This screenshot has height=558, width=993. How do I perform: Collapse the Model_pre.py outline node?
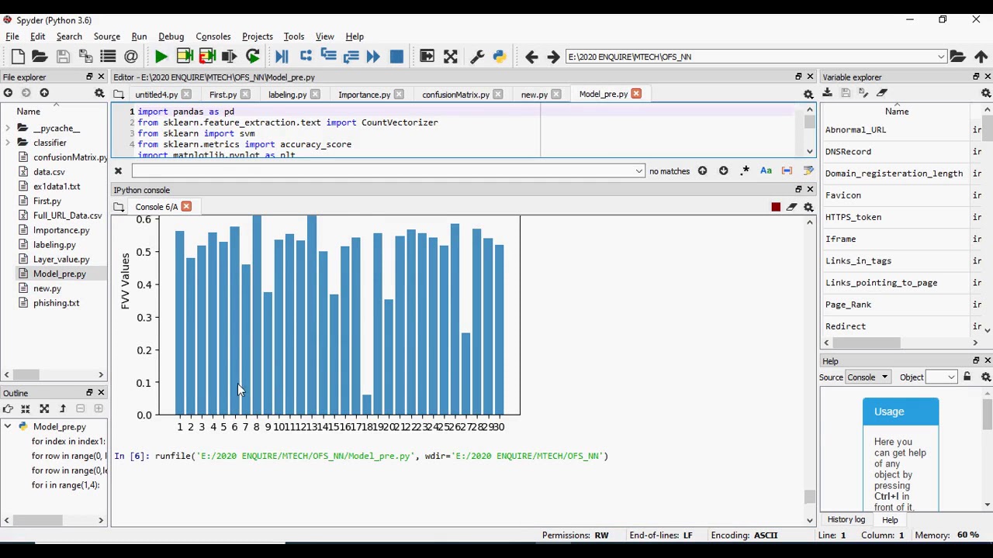pos(8,426)
